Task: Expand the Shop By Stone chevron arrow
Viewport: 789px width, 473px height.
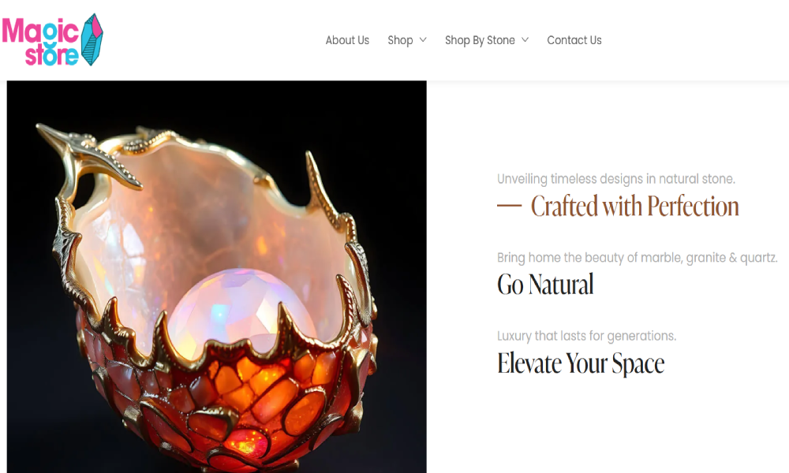Action: pyautogui.click(x=525, y=39)
